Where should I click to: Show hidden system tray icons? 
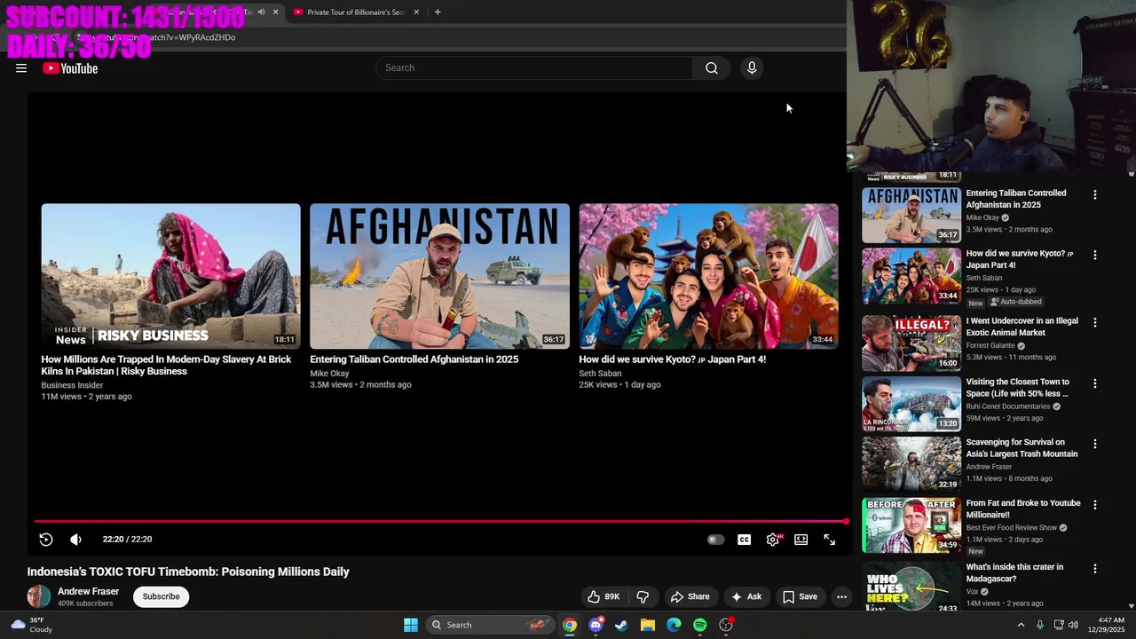click(1021, 625)
